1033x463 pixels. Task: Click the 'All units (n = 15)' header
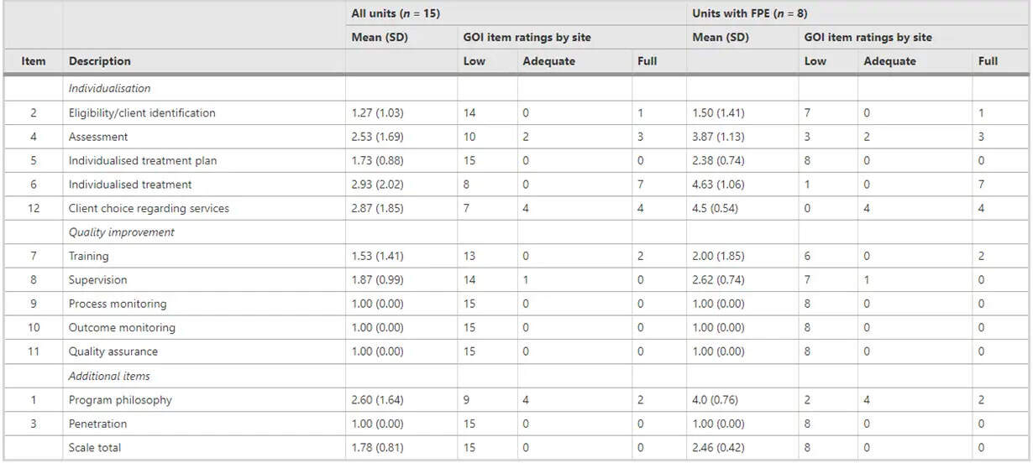396,13
